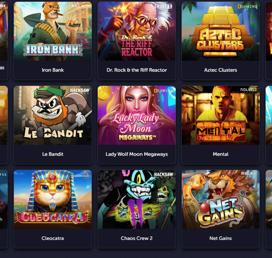Screen dimensions: 272x258
Task: Click the Nolimit City logo on Mental
Action: [x=248, y=90]
